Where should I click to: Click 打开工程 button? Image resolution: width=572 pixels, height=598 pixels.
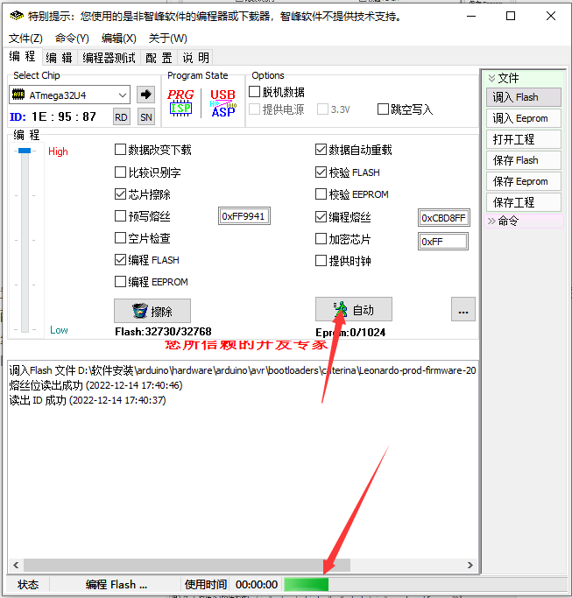524,139
